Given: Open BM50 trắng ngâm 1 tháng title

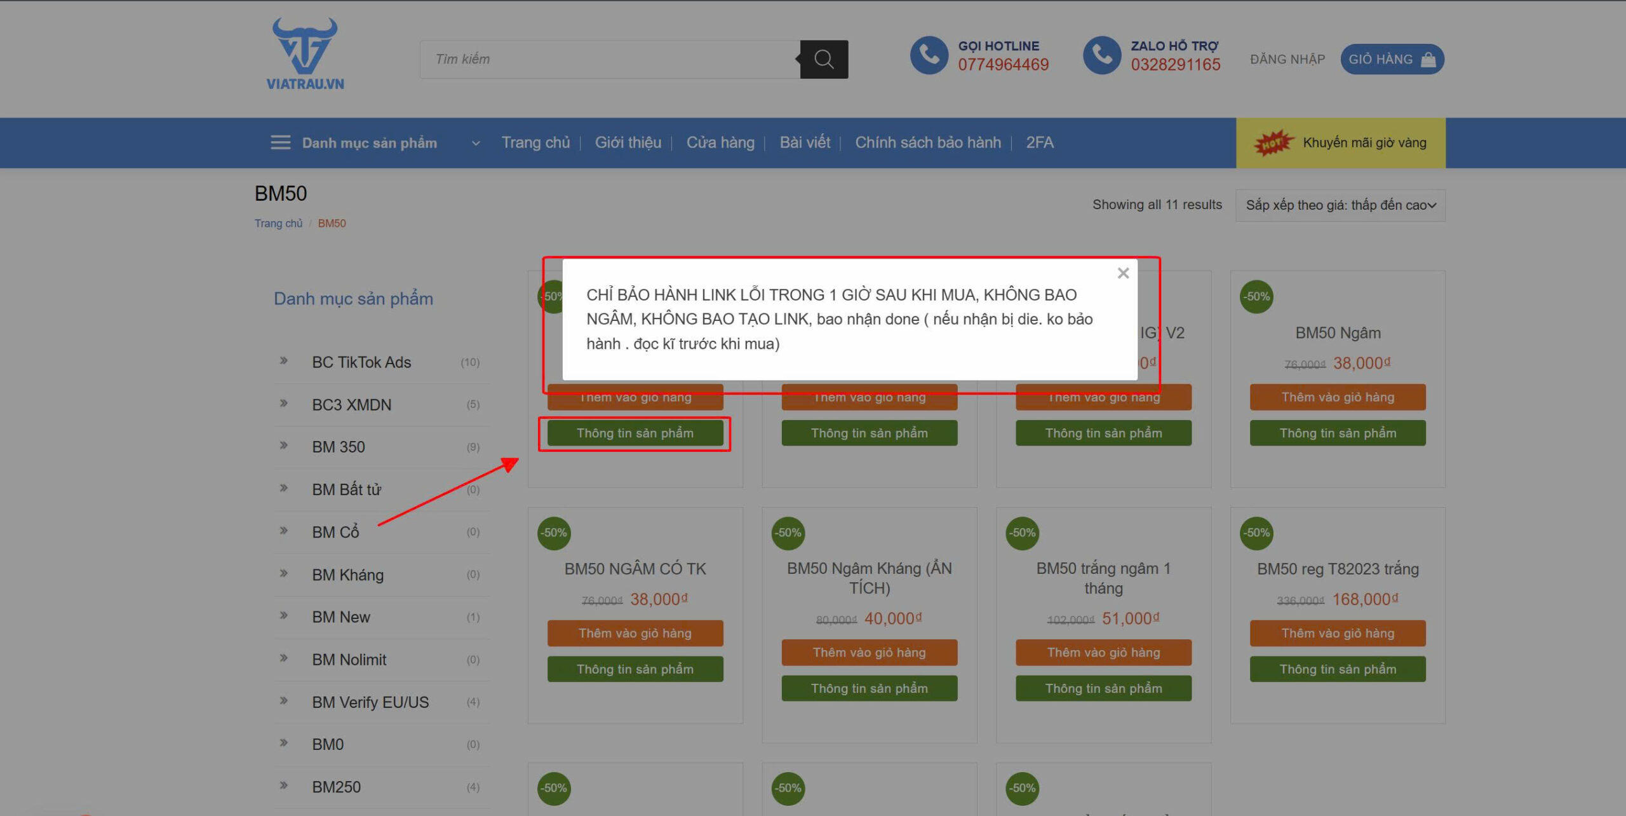Looking at the screenshot, I should 1103,578.
